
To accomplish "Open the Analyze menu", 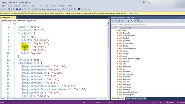I will tap(53, 6).
